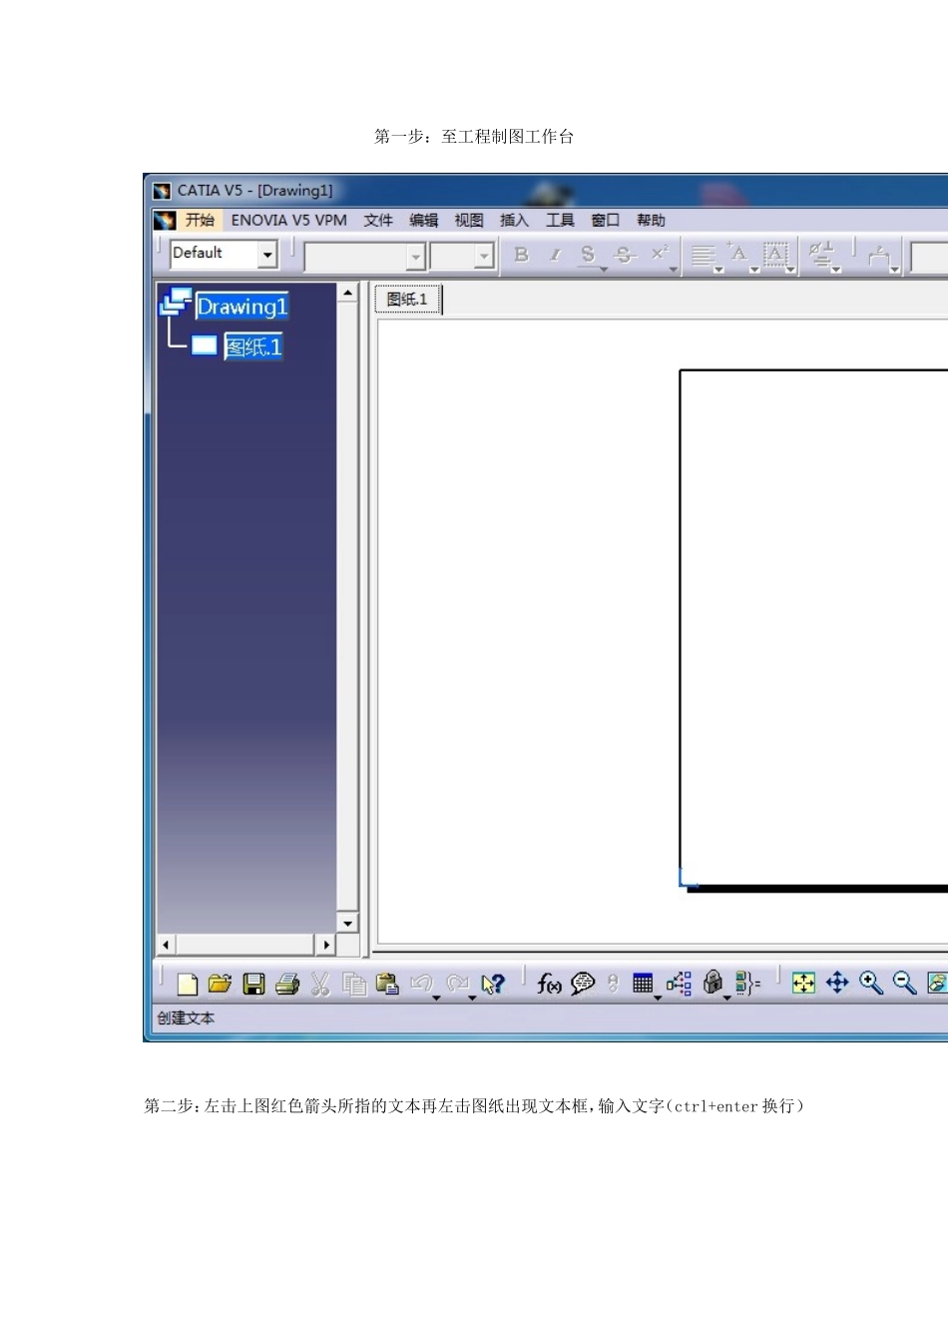This screenshot has height=1342, width=948.
Task: Click the anchor point text icon
Action: point(737,253)
